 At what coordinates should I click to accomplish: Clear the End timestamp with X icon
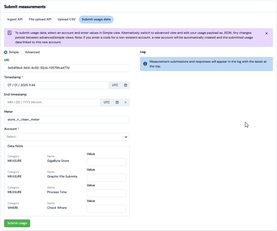pos(126,102)
